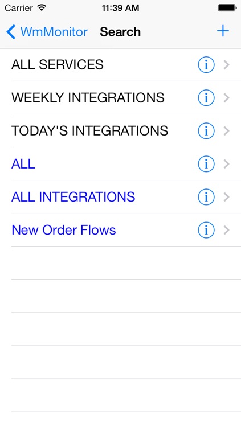Open chevron on ALL INTEGRATIONS row
This screenshot has width=241, height=427.
click(x=227, y=197)
